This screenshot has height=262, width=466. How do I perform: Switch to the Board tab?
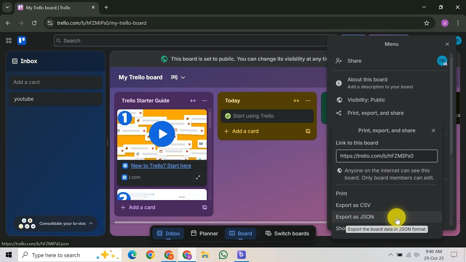pyautogui.click(x=241, y=234)
